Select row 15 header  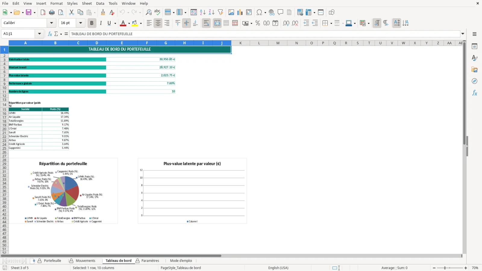click(4, 110)
